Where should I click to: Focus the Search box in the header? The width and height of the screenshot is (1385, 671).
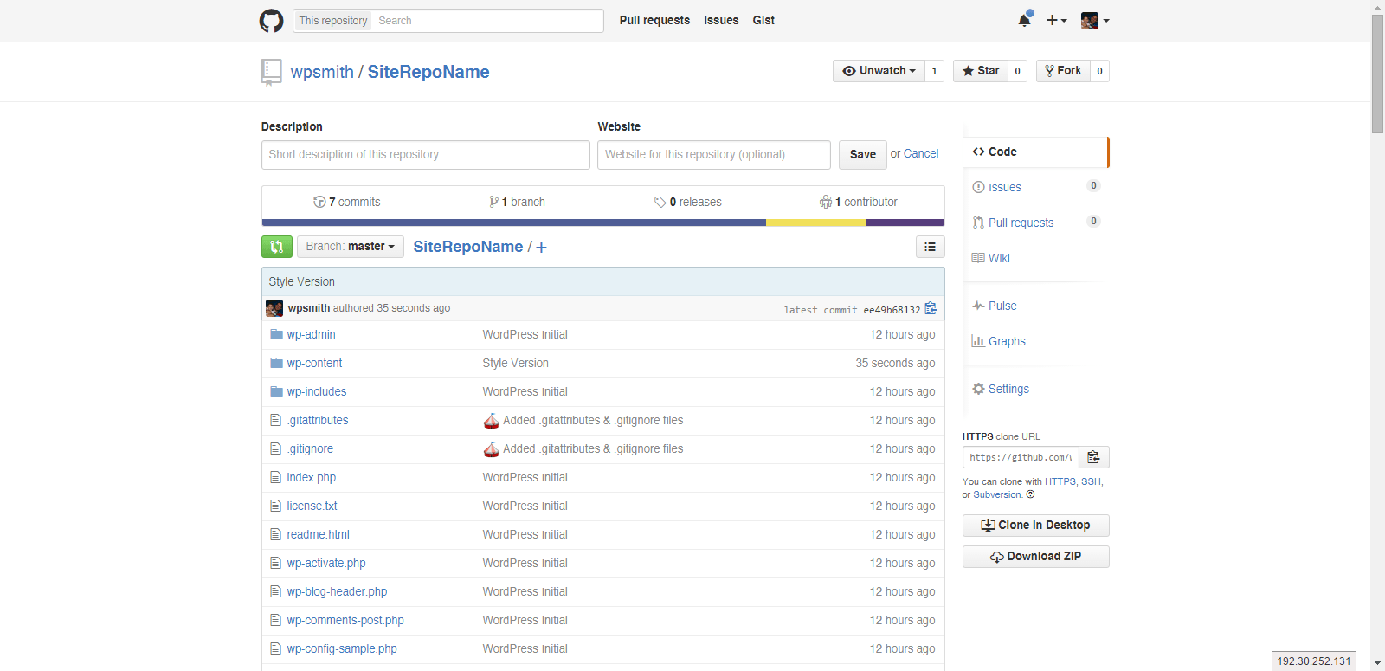[x=488, y=21]
